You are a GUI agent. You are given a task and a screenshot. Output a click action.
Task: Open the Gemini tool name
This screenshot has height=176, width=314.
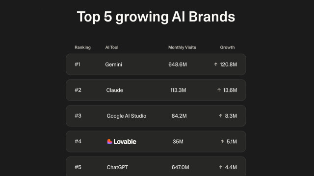point(113,65)
